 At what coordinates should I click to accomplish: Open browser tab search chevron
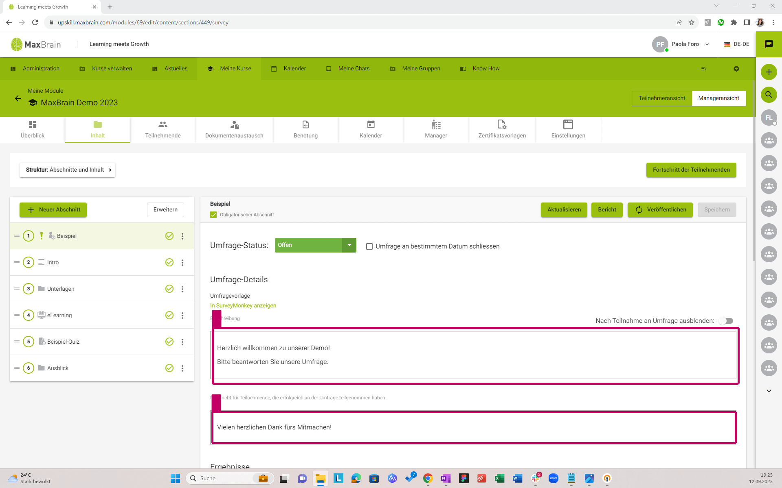pyautogui.click(x=716, y=6)
